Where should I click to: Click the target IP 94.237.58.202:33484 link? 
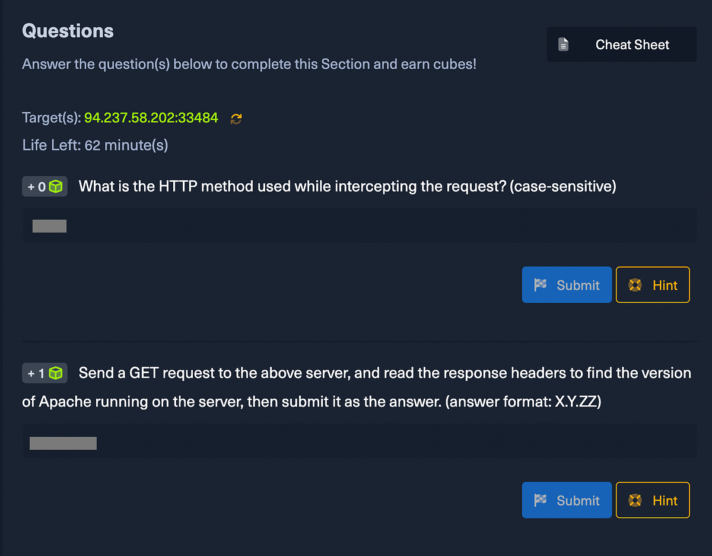pyautogui.click(x=151, y=117)
